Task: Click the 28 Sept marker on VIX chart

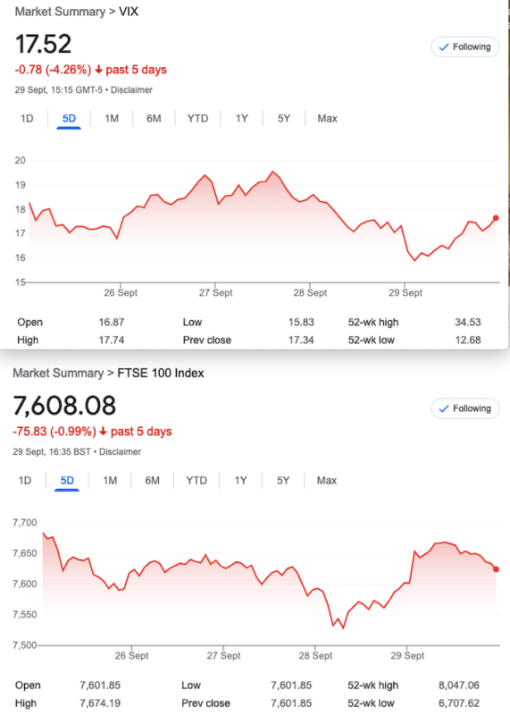Action: (310, 292)
